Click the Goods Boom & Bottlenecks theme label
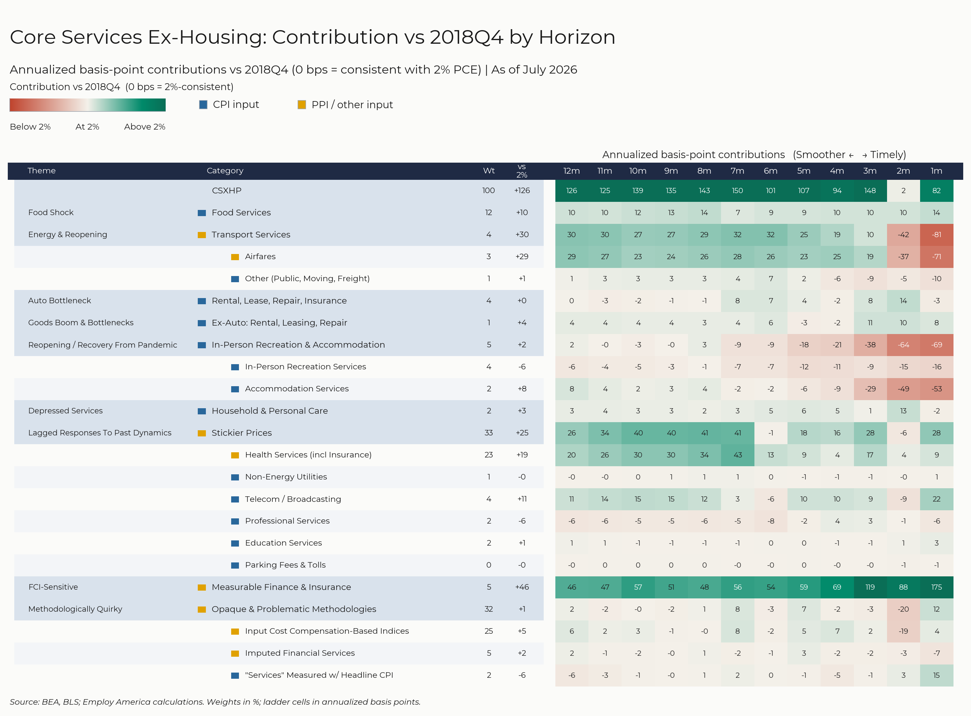The width and height of the screenshot is (971, 716). (81, 323)
